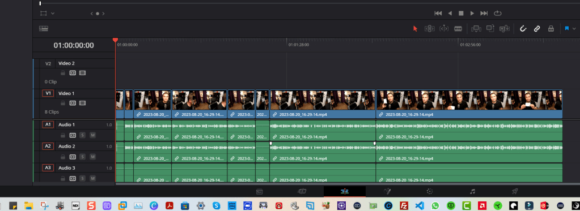Go to previous marker arrow
580x211 pixels.
[92, 14]
